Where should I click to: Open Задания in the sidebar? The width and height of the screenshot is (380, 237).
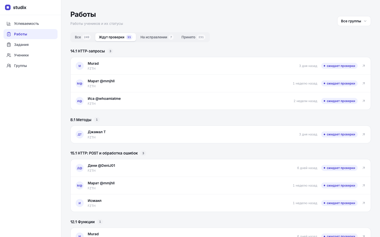click(30, 45)
